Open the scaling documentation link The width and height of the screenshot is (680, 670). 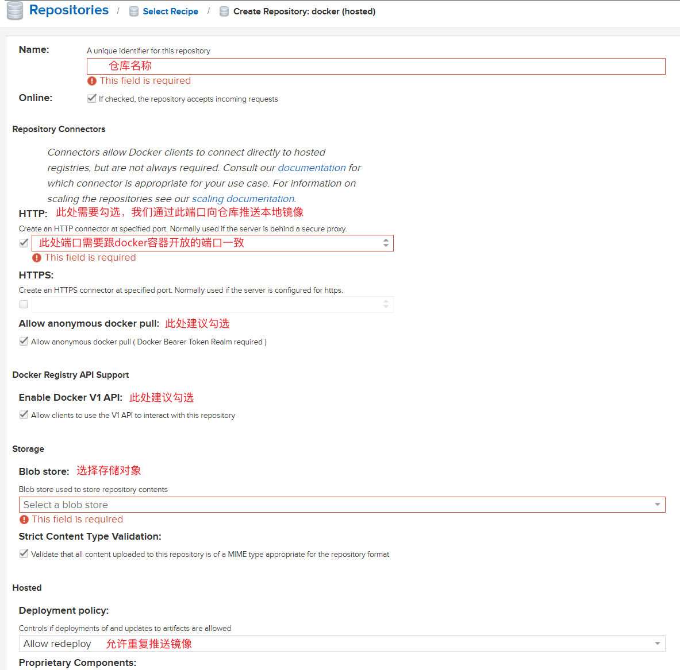[x=243, y=199]
